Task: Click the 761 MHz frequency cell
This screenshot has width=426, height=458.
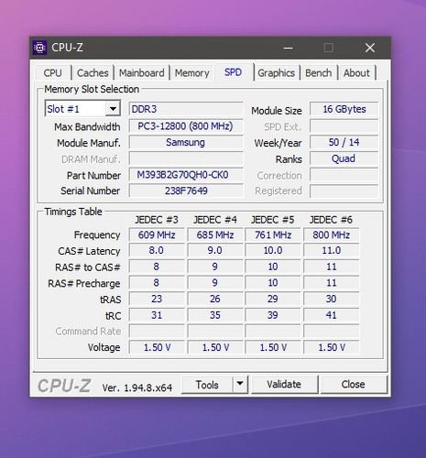Action: [273, 234]
